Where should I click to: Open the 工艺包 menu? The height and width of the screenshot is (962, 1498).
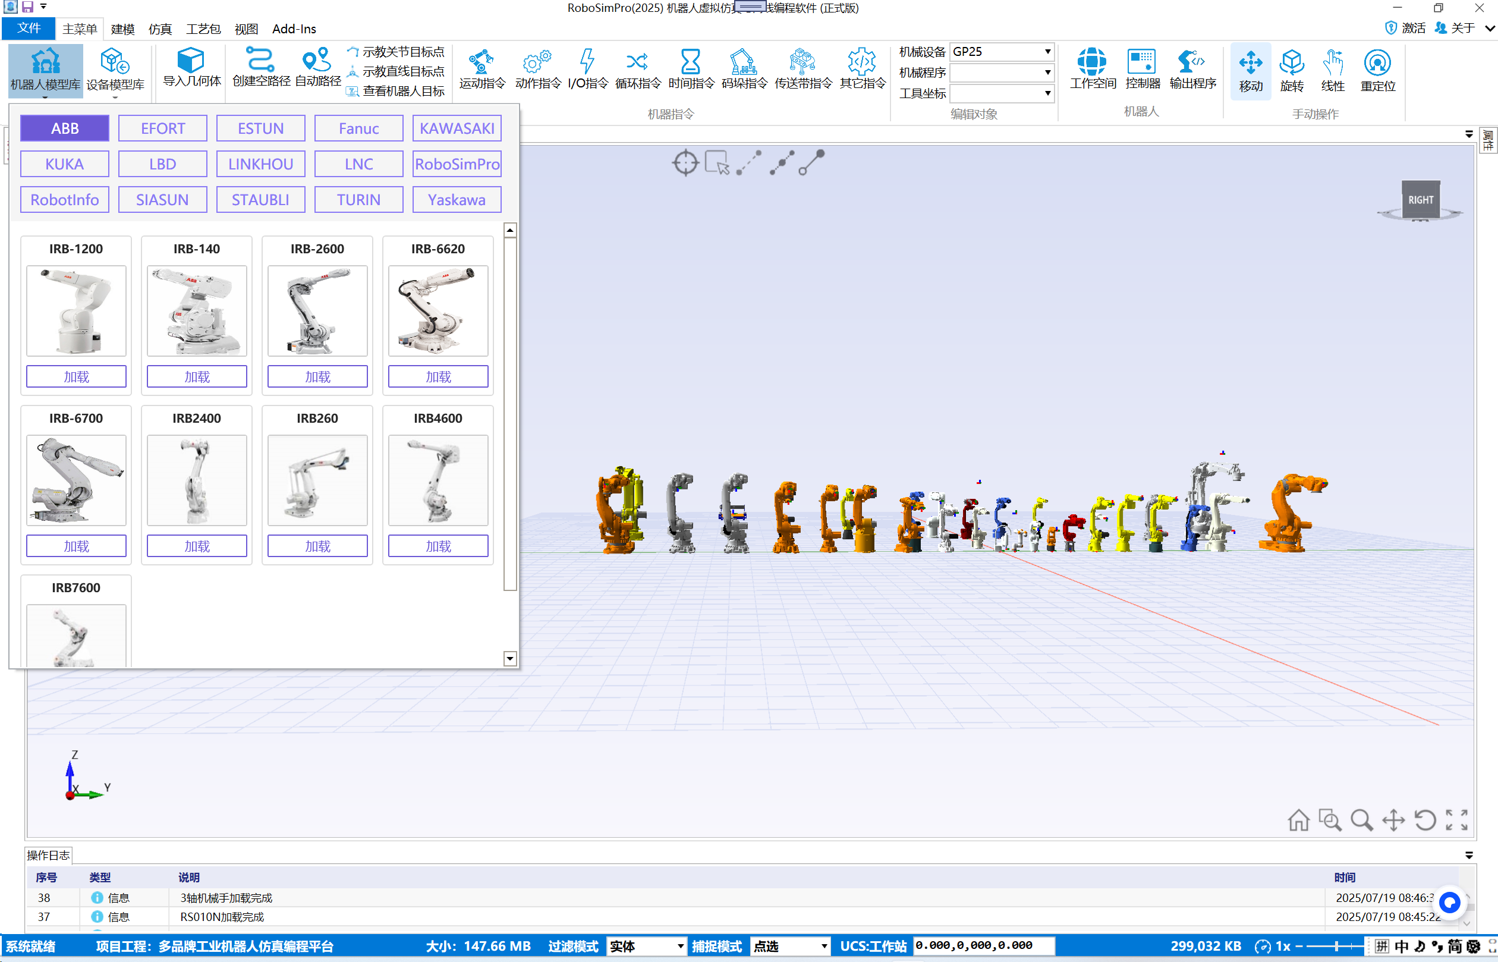(202, 29)
